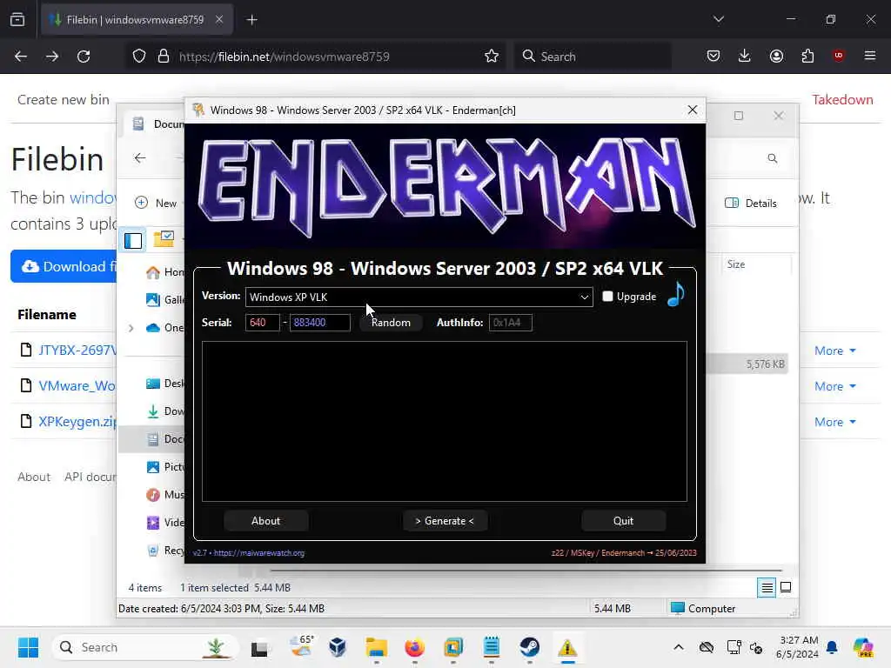
Task: Click the Random serial button
Action: pos(391,323)
